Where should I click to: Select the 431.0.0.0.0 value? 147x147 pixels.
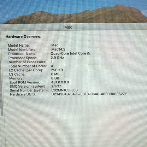[60, 82]
